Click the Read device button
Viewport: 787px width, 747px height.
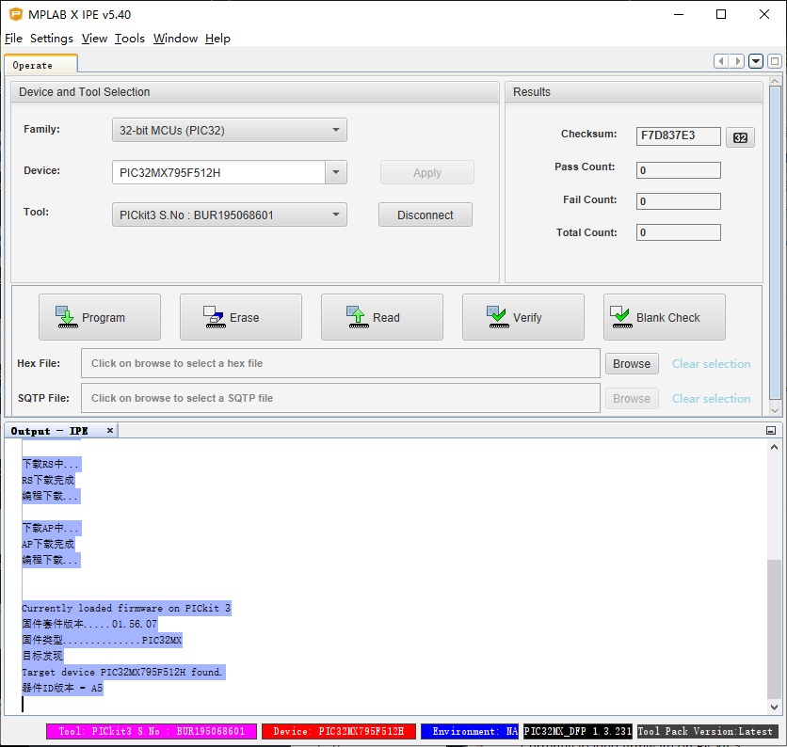(x=382, y=317)
